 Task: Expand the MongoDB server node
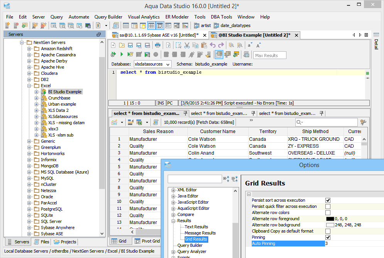click(x=29, y=166)
